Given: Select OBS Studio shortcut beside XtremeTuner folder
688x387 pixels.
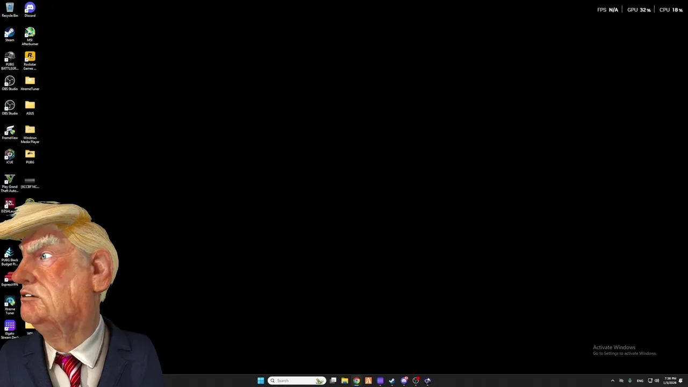Looking at the screenshot, I should 10,83.
